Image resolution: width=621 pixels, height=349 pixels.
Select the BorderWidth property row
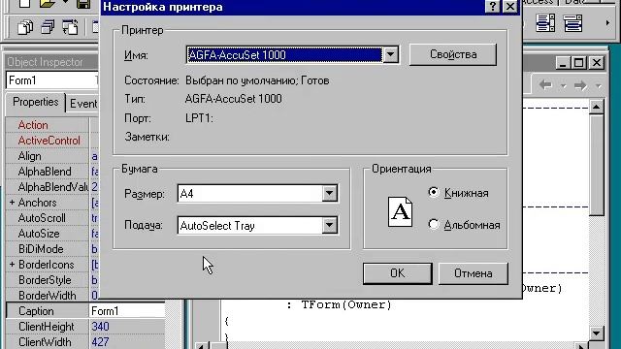(x=51, y=295)
